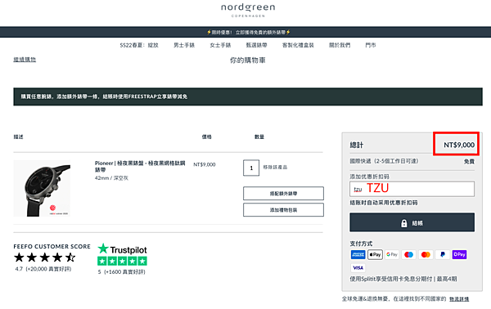Click the Pioneer watch product thumbnail

(42, 188)
